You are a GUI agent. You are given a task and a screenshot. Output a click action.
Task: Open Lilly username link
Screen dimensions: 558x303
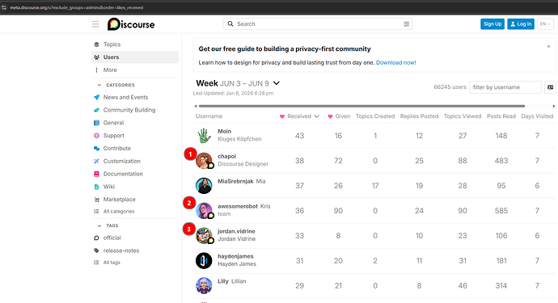coord(222,281)
